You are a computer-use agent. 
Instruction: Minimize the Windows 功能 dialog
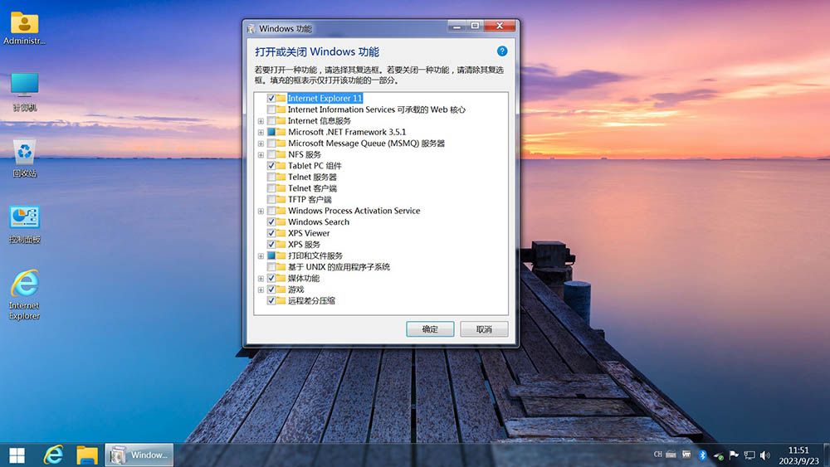456,26
